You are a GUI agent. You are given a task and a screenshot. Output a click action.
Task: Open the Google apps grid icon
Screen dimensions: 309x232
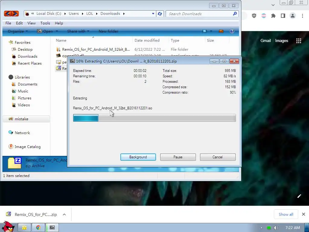click(x=299, y=41)
